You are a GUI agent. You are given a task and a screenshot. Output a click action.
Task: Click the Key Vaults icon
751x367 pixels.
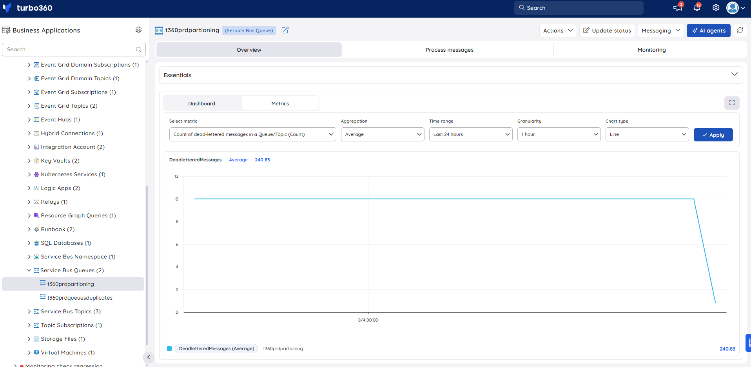click(x=36, y=161)
